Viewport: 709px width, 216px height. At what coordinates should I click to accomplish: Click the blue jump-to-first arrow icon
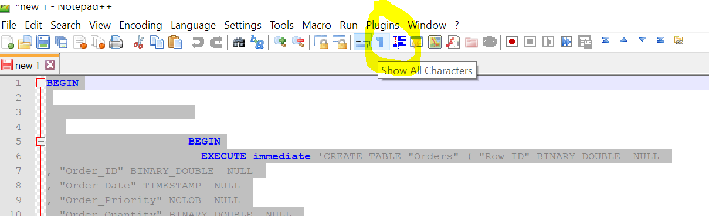(606, 40)
